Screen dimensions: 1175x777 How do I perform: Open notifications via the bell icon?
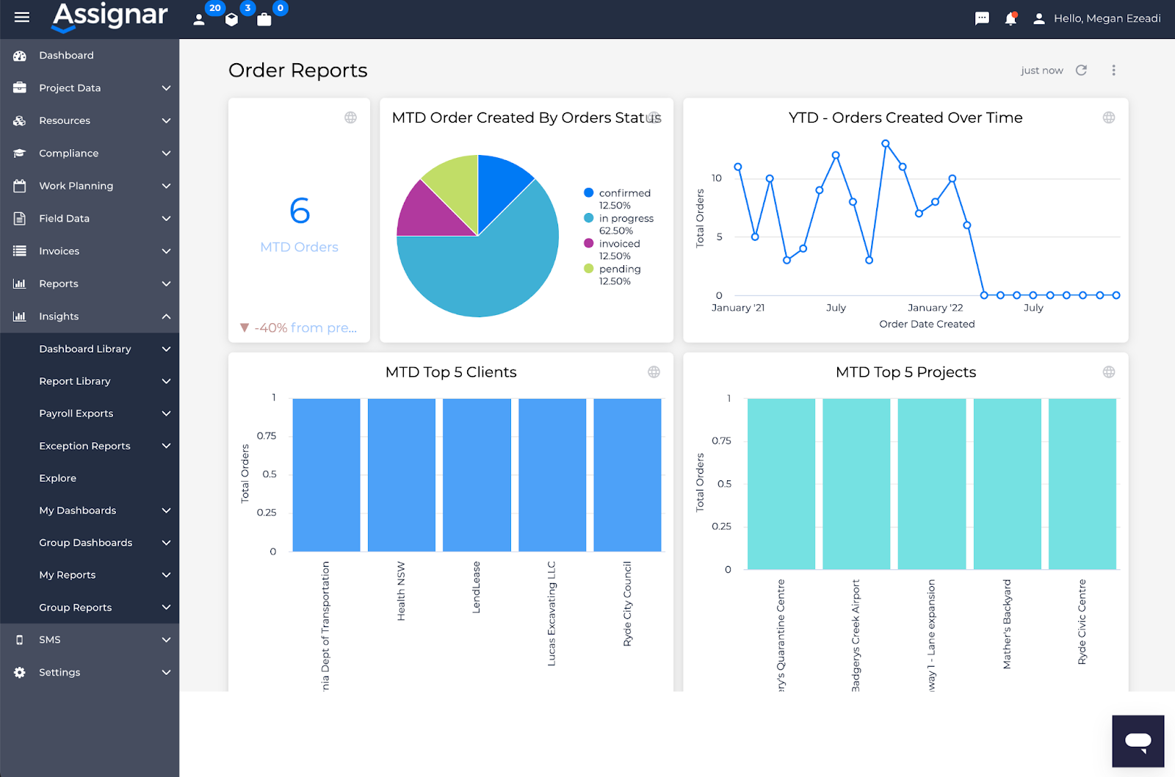(x=1010, y=18)
